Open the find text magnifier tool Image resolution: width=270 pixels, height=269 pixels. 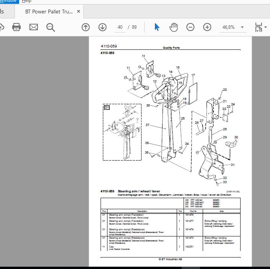(x=50, y=28)
